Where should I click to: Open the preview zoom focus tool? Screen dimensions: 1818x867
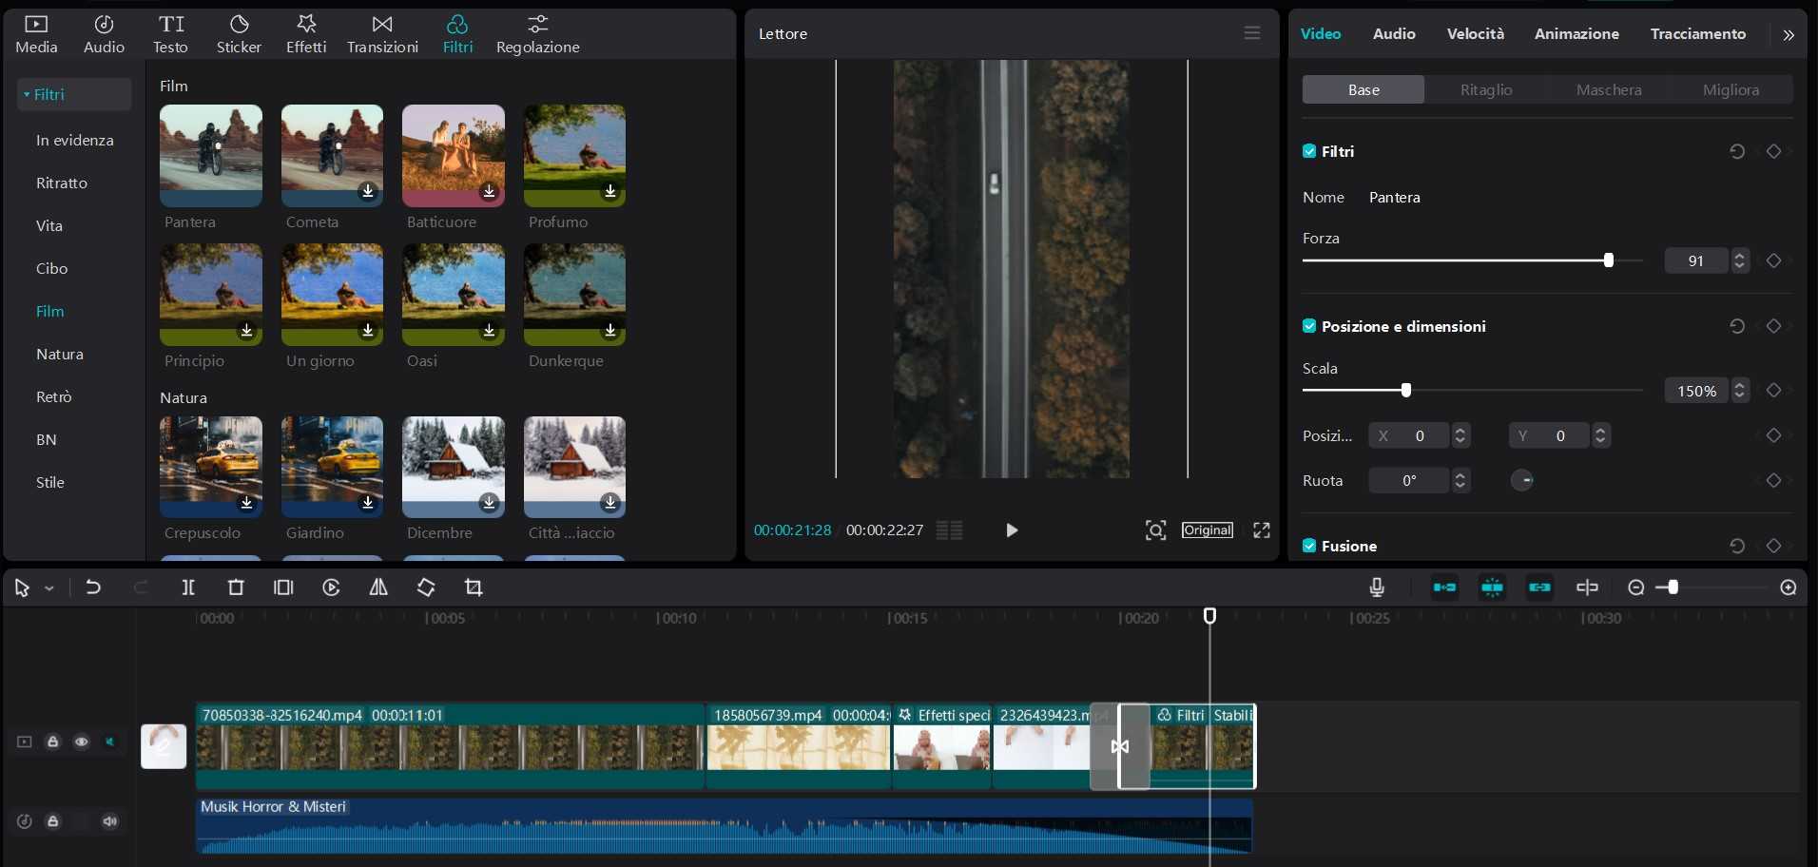pos(1155,530)
